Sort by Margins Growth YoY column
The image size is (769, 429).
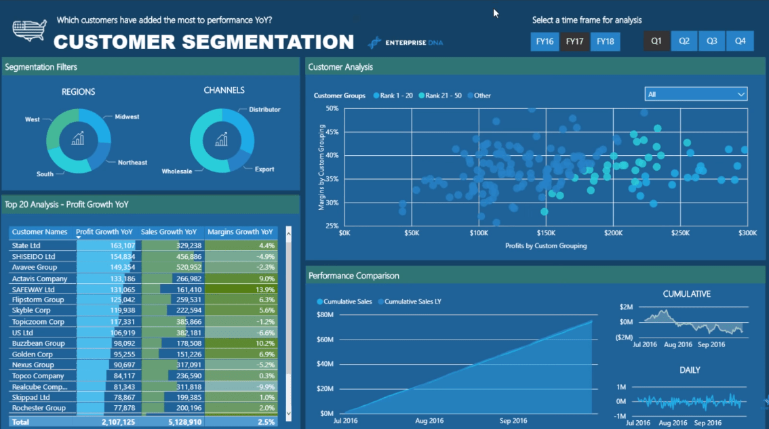pyautogui.click(x=240, y=232)
